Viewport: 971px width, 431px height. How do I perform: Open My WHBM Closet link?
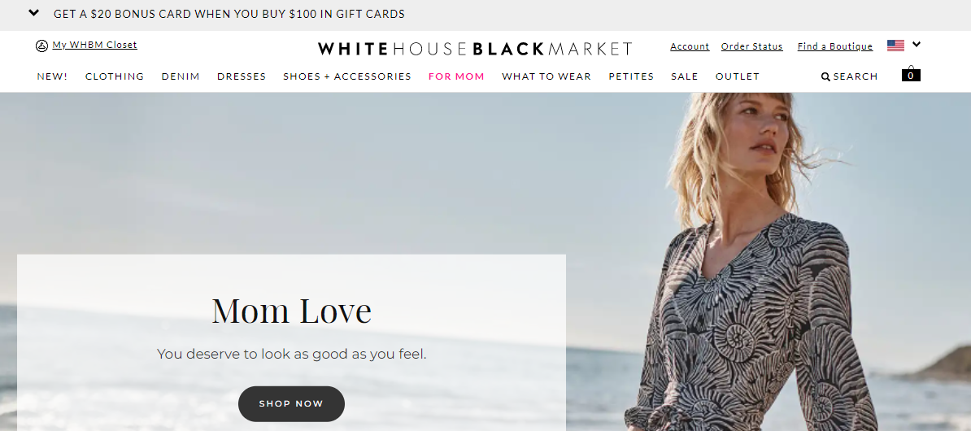pos(95,45)
